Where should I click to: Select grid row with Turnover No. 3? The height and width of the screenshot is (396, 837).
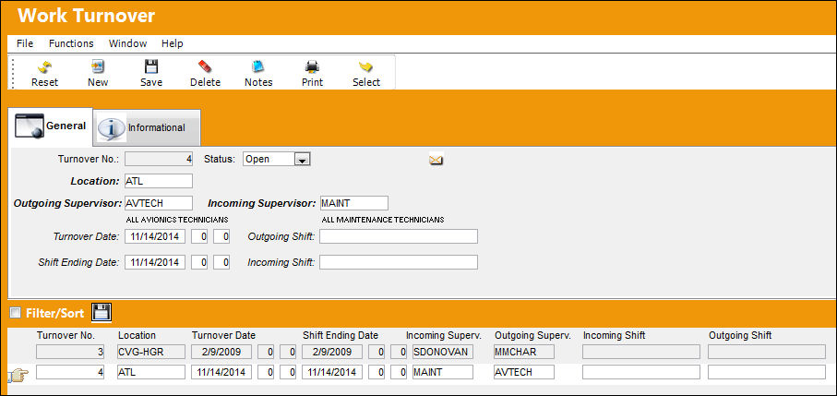tap(70, 352)
